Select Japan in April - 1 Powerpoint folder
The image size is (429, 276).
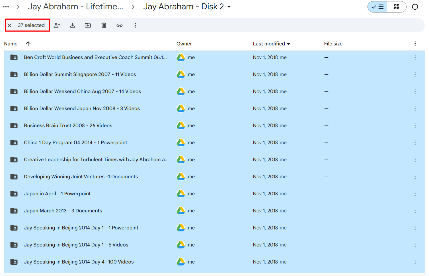point(214,194)
